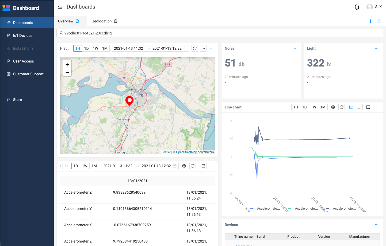
Task: Click the plus icon to add dashboard
Action: [370, 21]
